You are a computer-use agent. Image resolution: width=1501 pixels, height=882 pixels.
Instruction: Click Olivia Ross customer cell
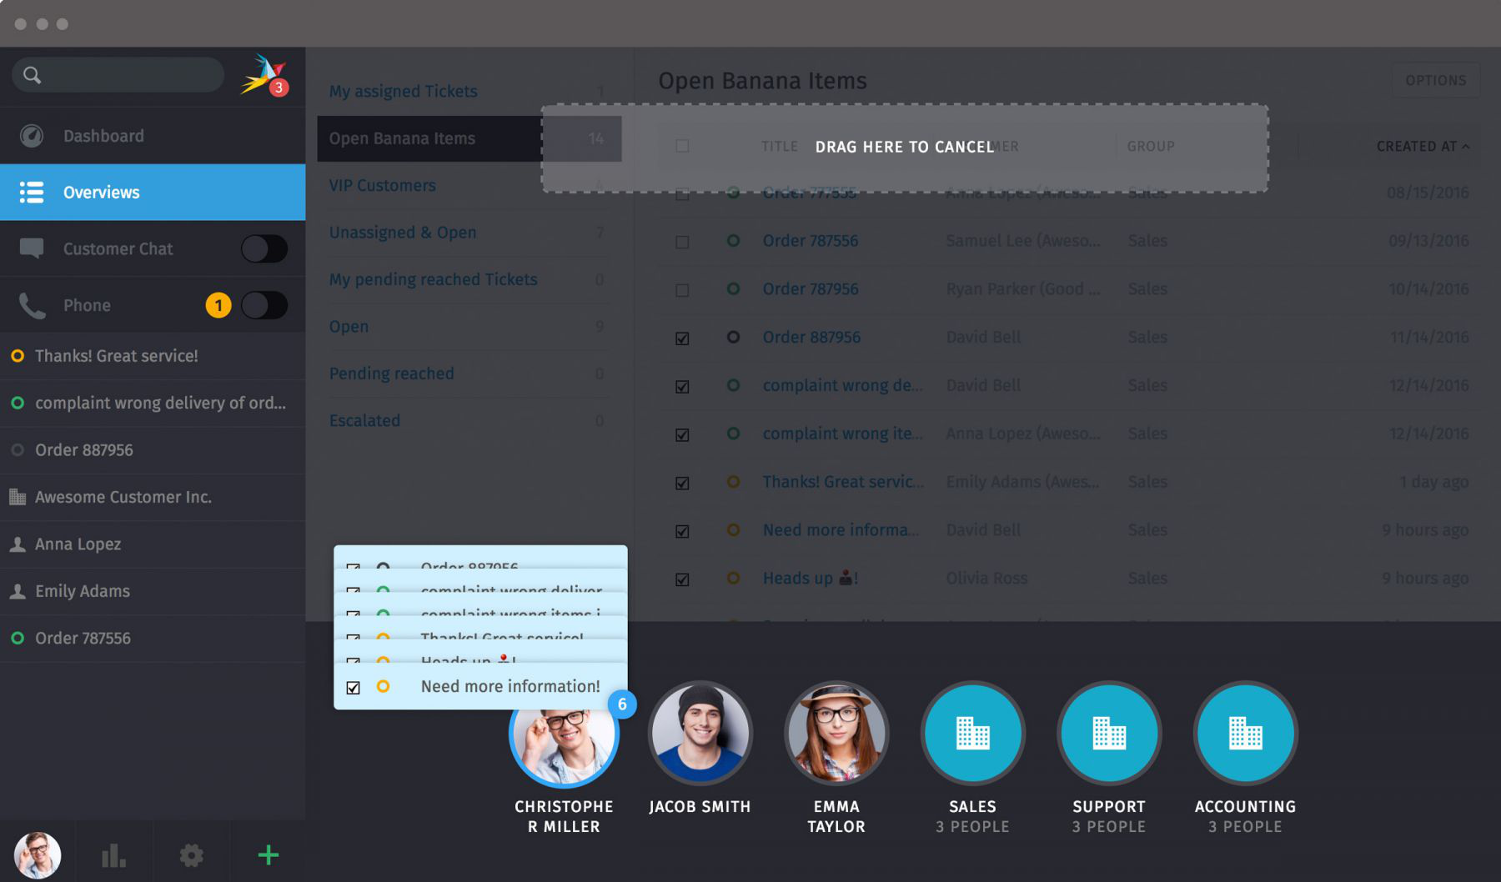click(986, 579)
